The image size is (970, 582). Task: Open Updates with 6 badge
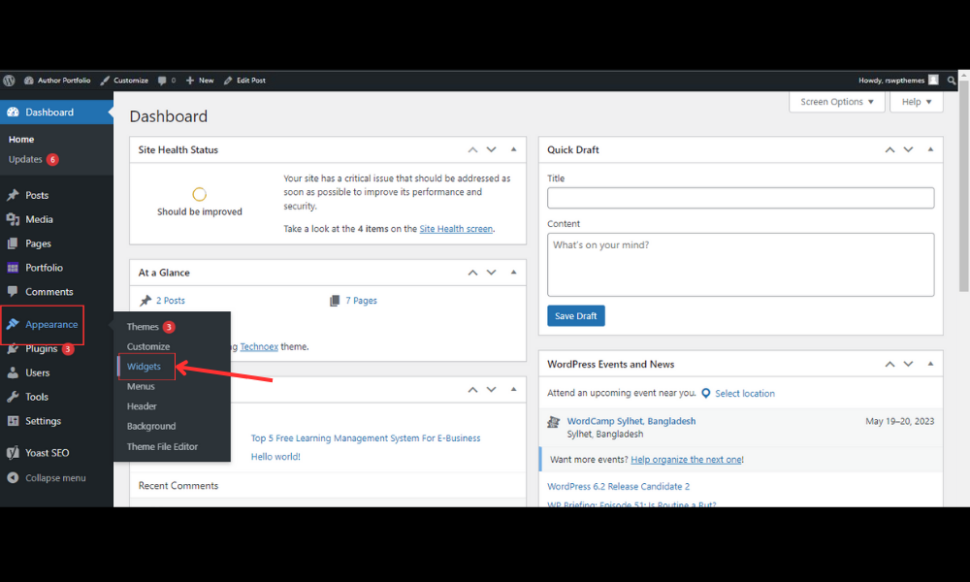click(x=33, y=160)
